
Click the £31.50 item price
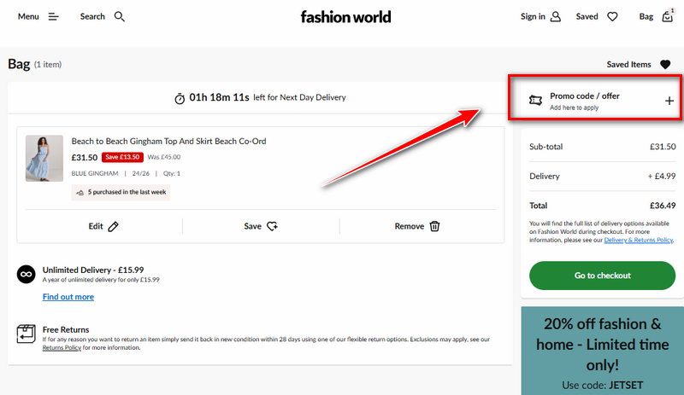(x=84, y=157)
